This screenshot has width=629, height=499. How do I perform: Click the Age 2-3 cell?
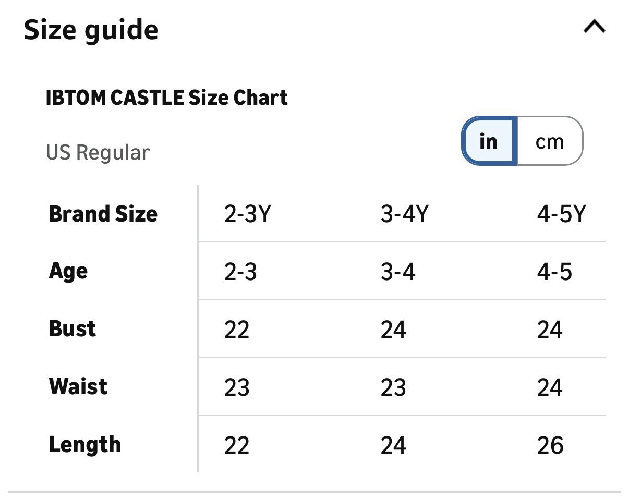[x=240, y=272]
